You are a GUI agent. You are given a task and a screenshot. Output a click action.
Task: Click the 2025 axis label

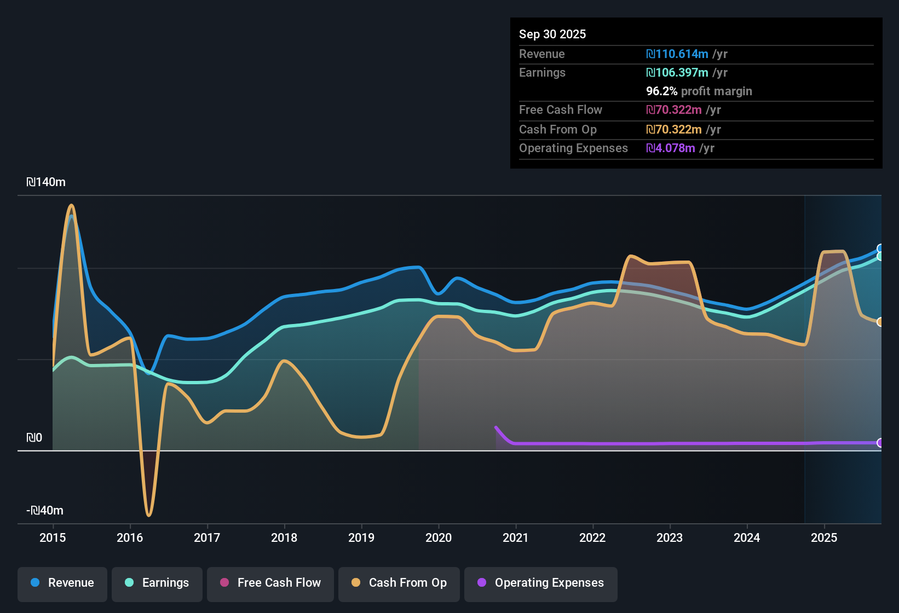pos(825,538)
